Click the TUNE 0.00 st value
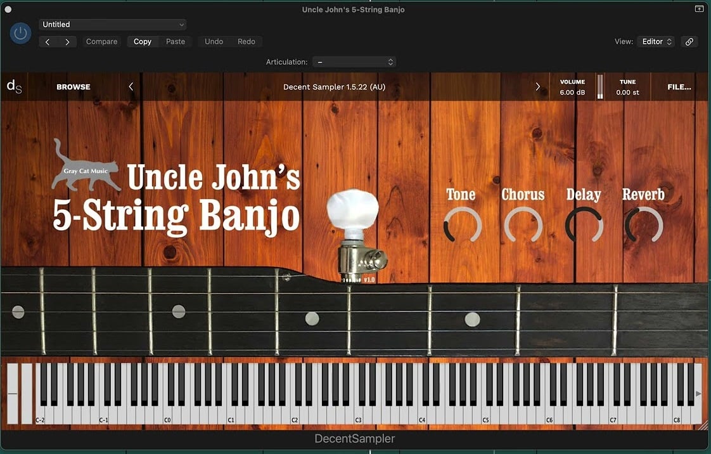The image size is (711, 454). [x=627, y=93]
